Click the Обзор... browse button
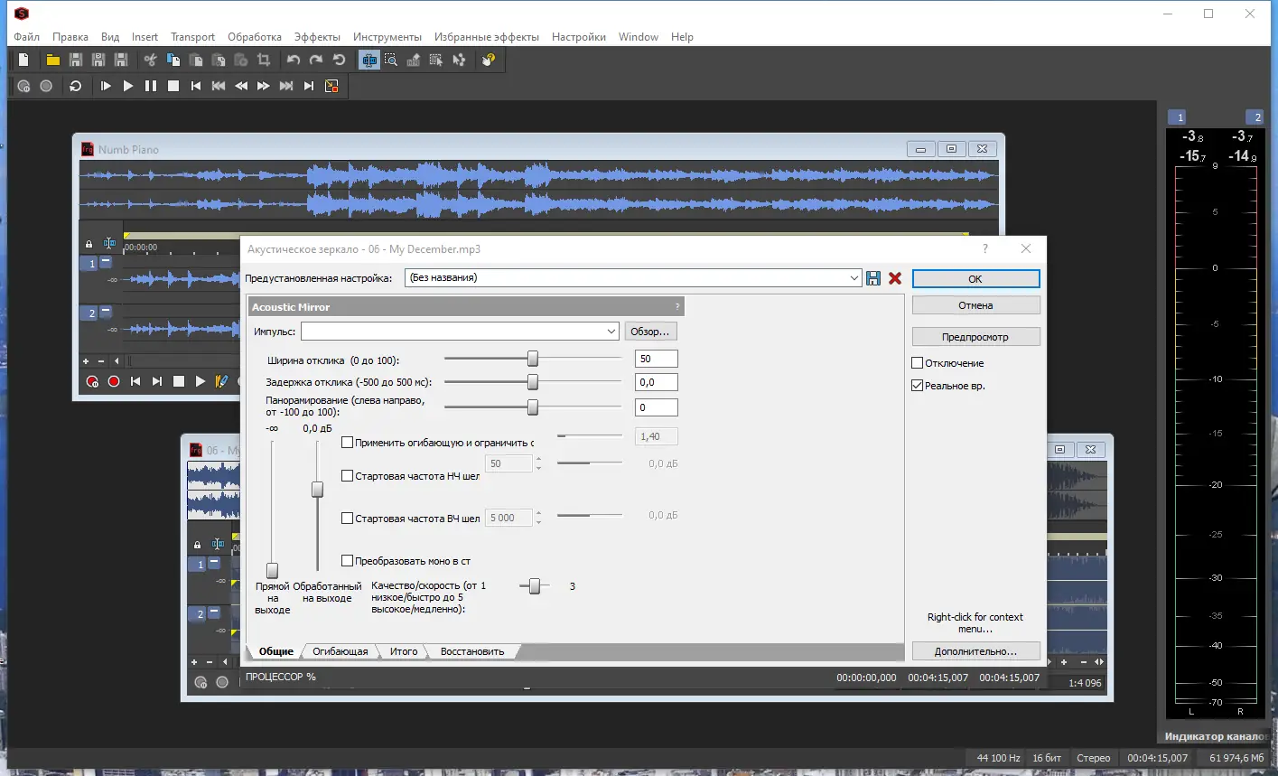 click(650, 332)
